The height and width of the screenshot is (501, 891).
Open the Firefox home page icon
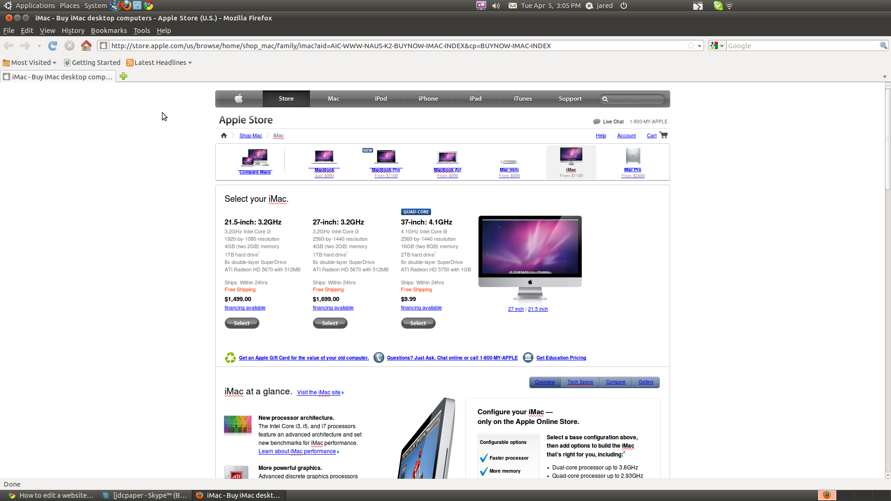click(x=86, y=45)
